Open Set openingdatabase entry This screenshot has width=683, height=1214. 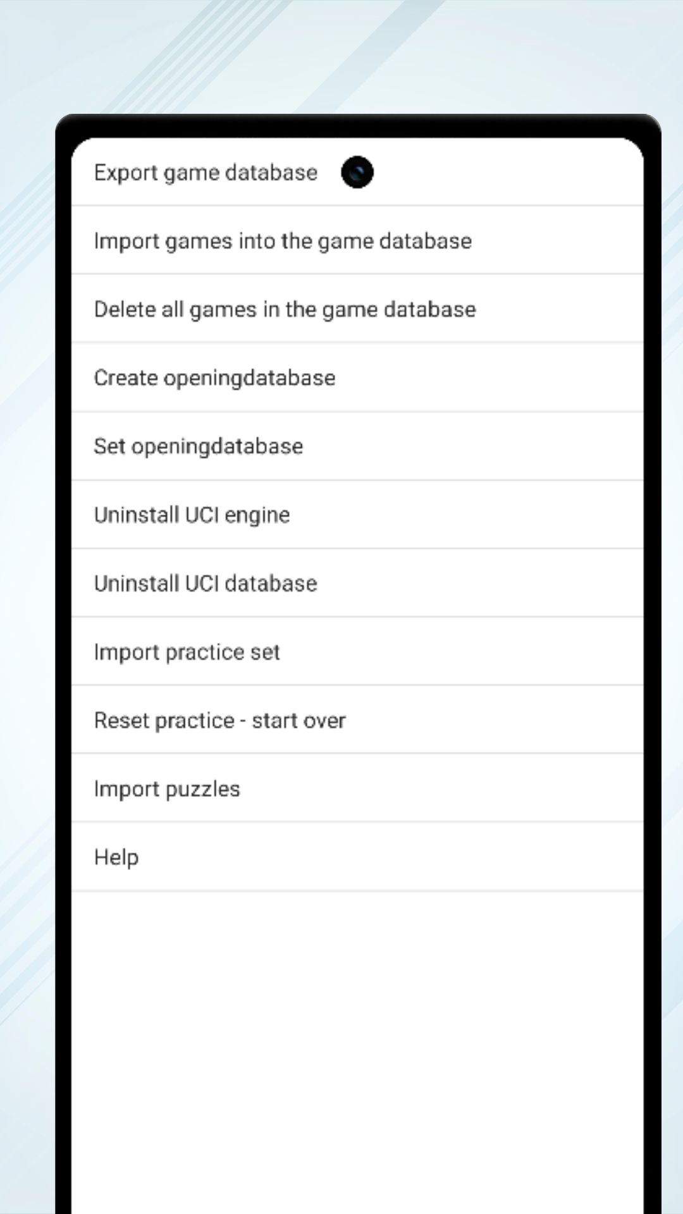point(198,446)
